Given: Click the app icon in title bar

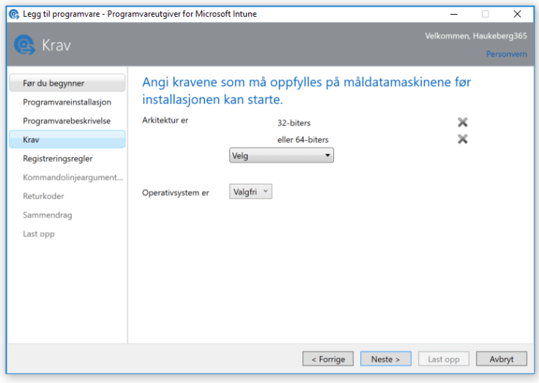Looking at the screenshot, I should tap(13, 14).
